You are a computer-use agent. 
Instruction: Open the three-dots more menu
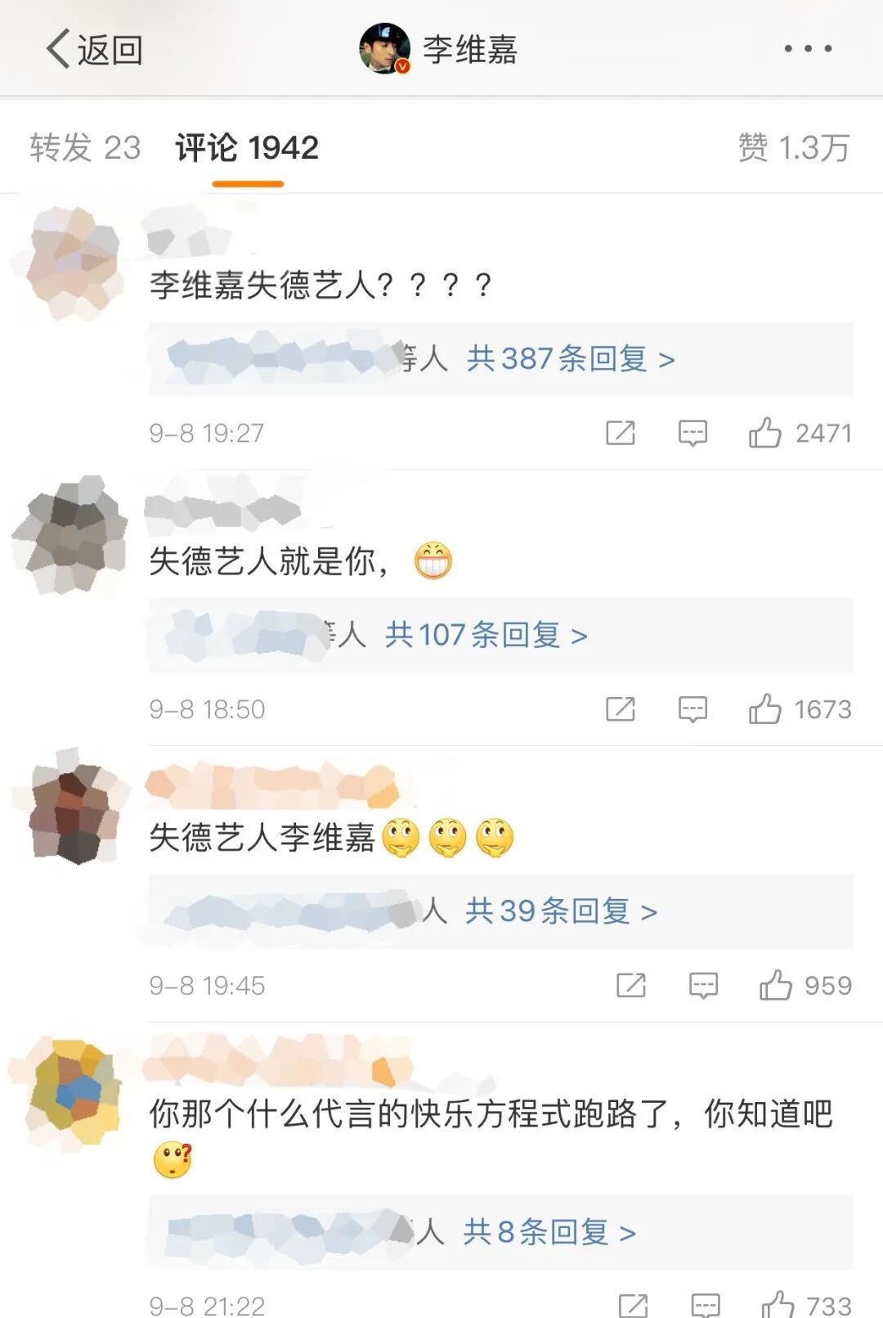[808, 49]
